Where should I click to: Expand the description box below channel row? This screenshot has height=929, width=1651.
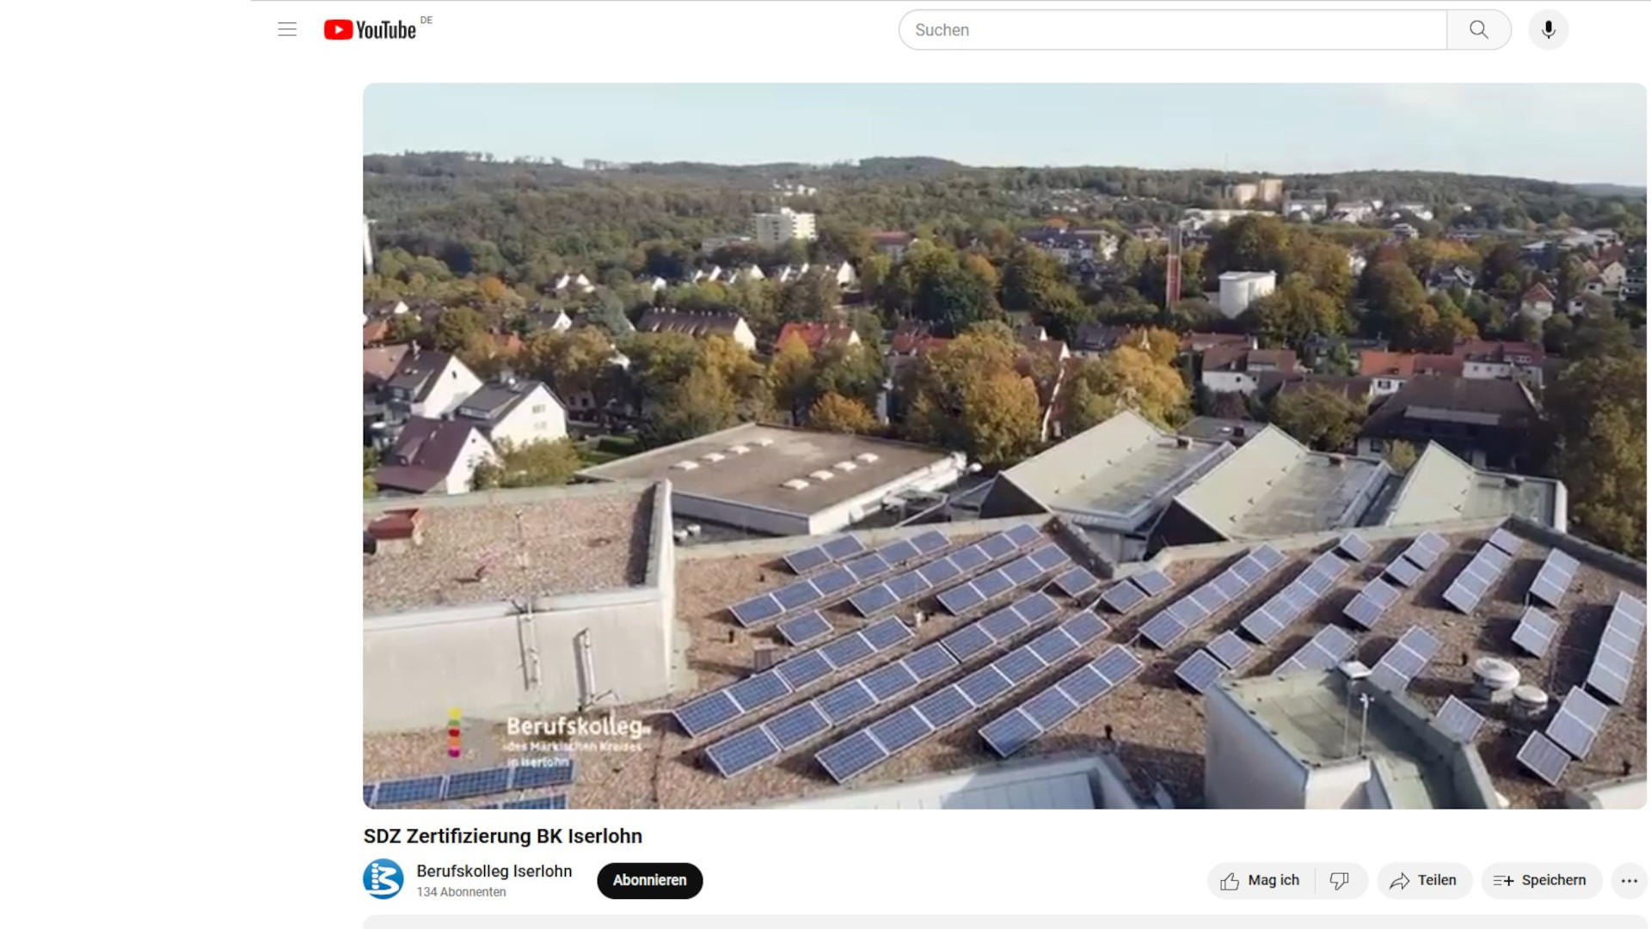point(1004,922)
